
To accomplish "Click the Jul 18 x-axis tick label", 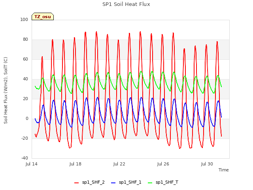I will 76,164.
